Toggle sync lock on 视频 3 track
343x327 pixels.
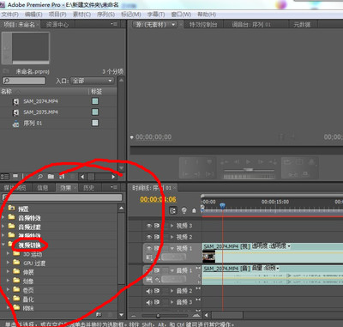click(x=157, y=226)
